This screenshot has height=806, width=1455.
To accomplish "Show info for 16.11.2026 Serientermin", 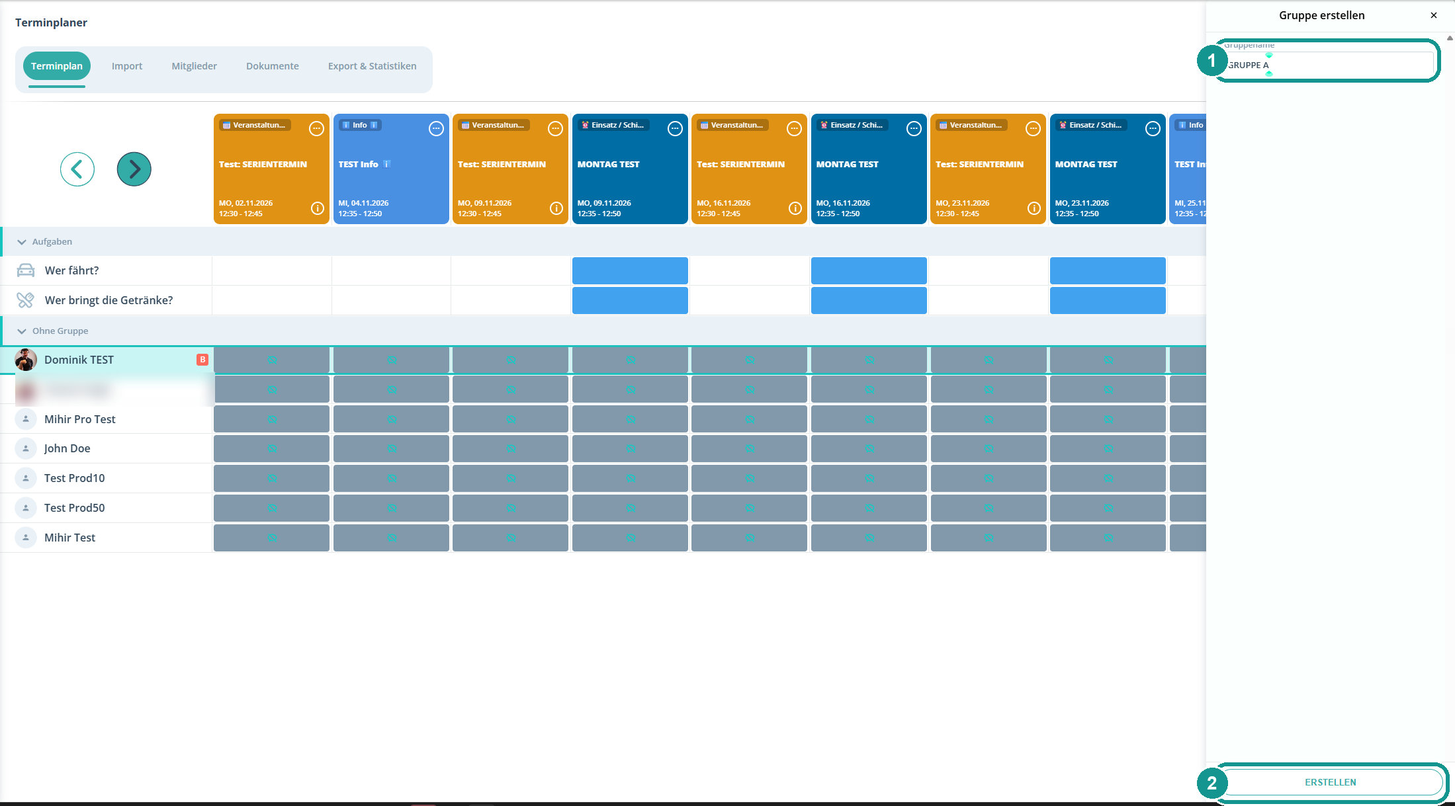I will pyautogui.click(x=795, y=208).
